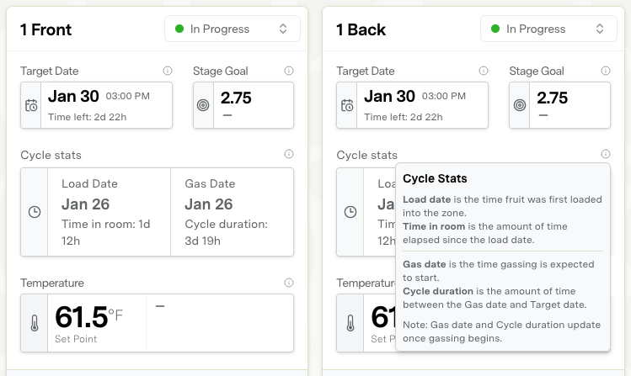Click the 1 Front Cycle stats info icon
The image size is (631, 376).
coord(289,155)
